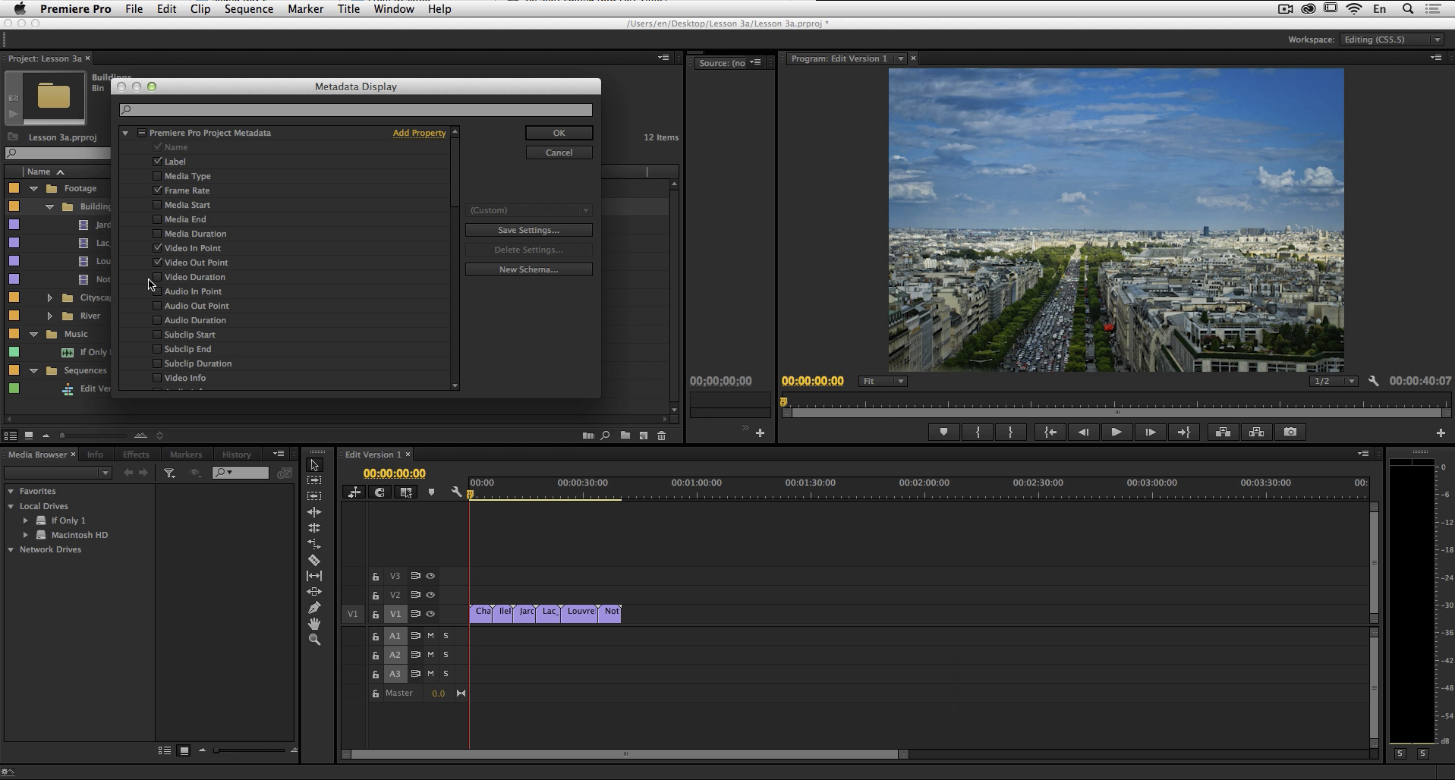Open the Marker menu
Image resolution: width=1455 pixels, height=780 pixels.
[x=305, y=9]
